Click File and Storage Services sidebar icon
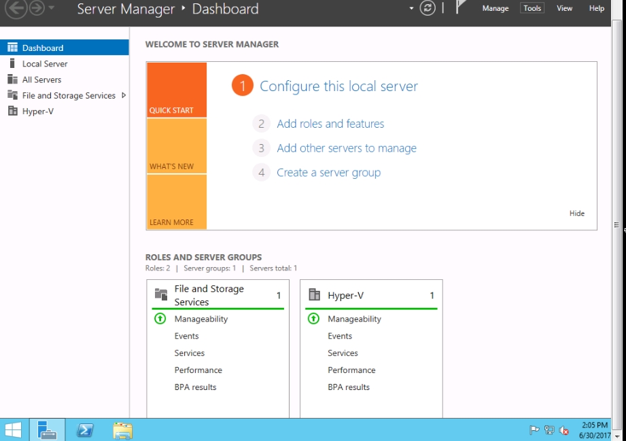Viewport: 626px width, 441px height. tap(12, 95)
